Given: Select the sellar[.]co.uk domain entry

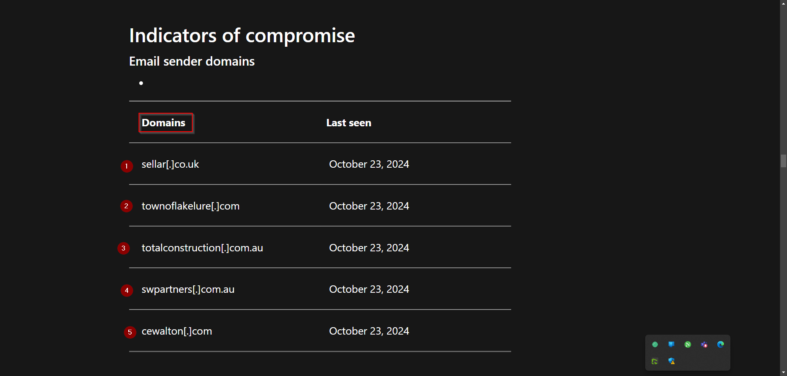Looking at the screenshot, I should point(170,164).
